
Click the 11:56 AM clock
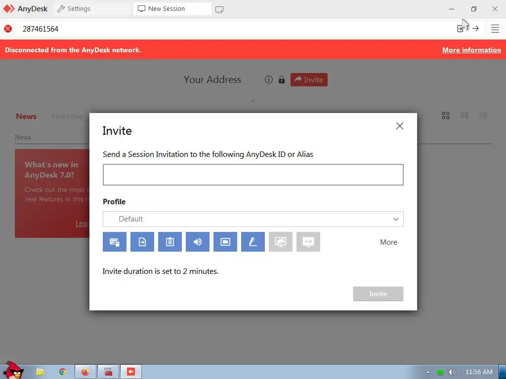pyautogui.click(x=479, y=372)
